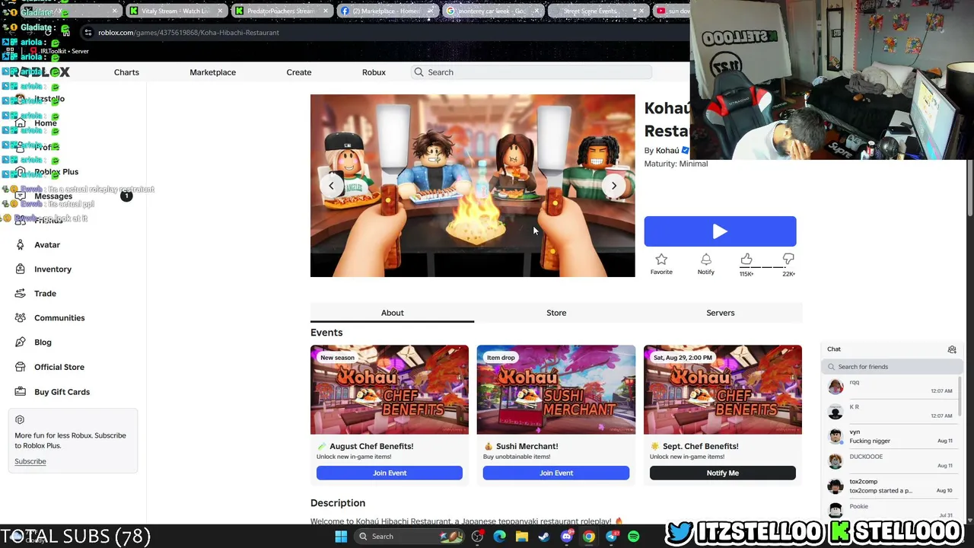Open chat with rqq
Screen dimensions: 974x548
[890, 387]
